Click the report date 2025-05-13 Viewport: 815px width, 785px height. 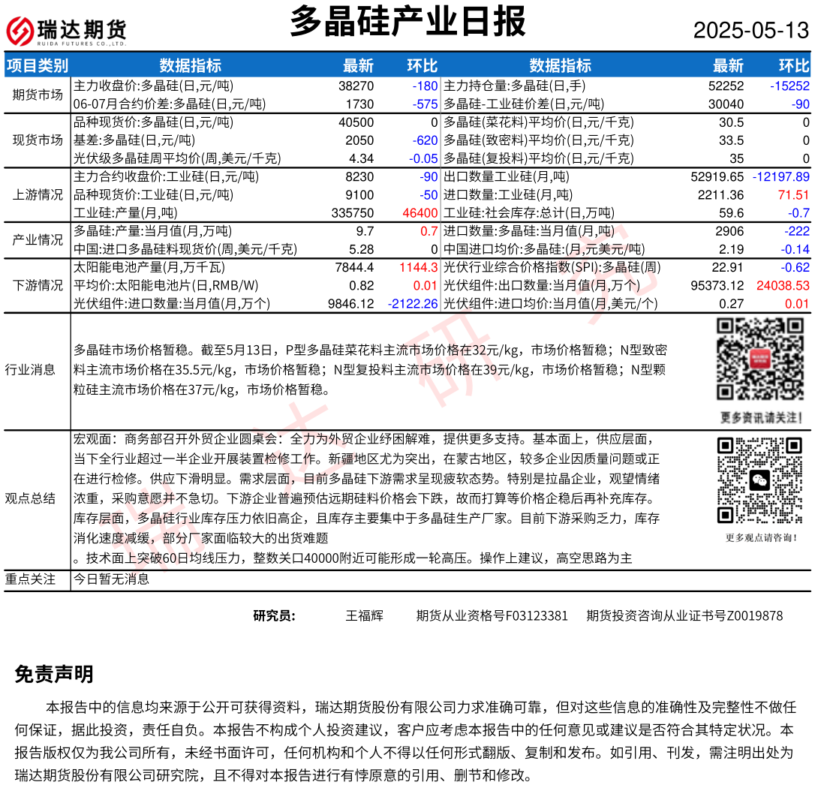click(x=751, y=30)
